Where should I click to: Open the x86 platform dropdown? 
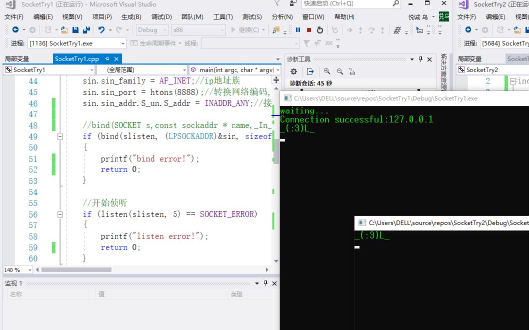(198, 30)
